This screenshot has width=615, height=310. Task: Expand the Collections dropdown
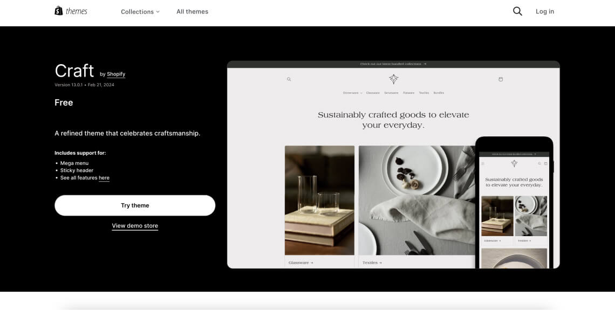pyautogui.click(x=140, y=12)
